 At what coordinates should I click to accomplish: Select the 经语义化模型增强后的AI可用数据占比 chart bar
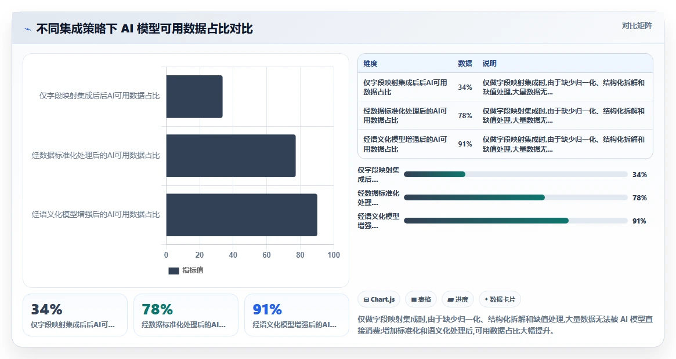pyautogui.click(x=242, y=215)
